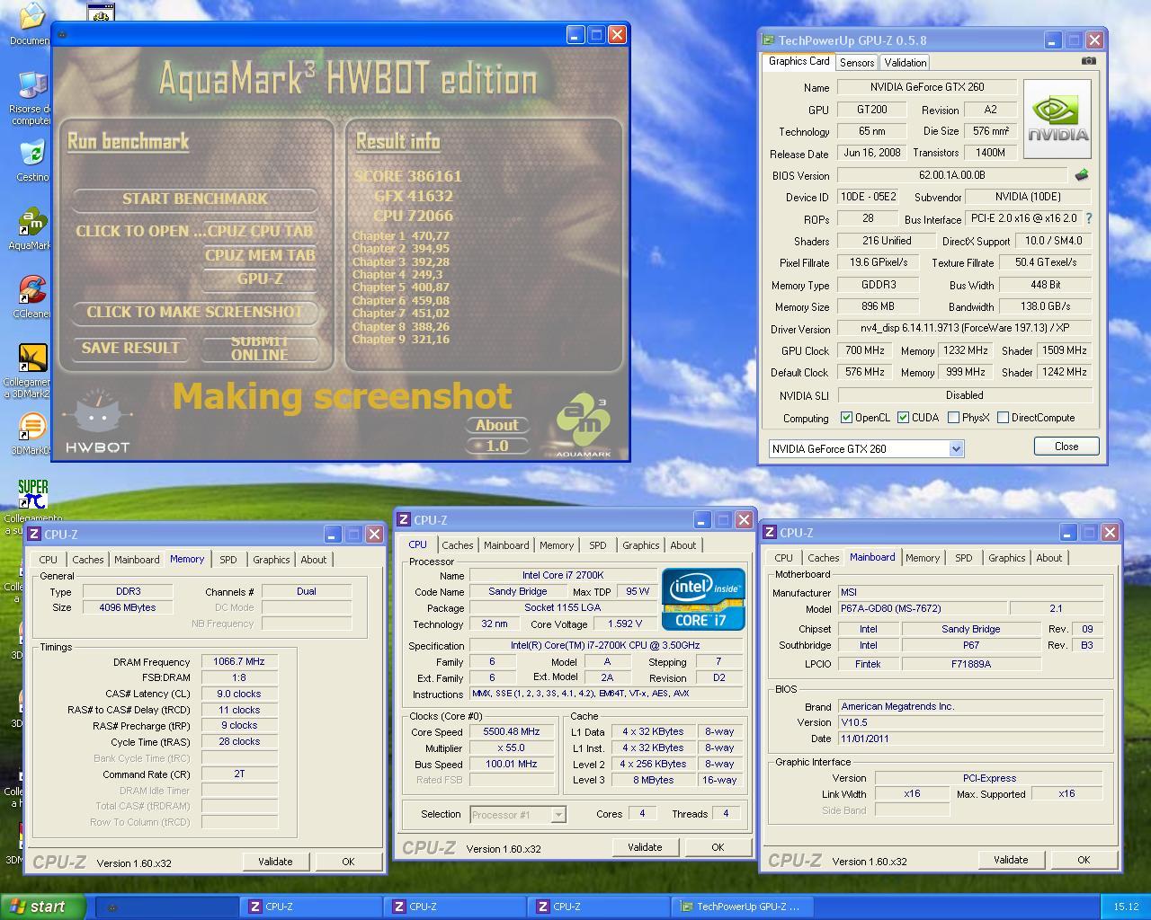
Task: Click the NVIDIA logo in GPU-Z
Action: coord(1057,119)
